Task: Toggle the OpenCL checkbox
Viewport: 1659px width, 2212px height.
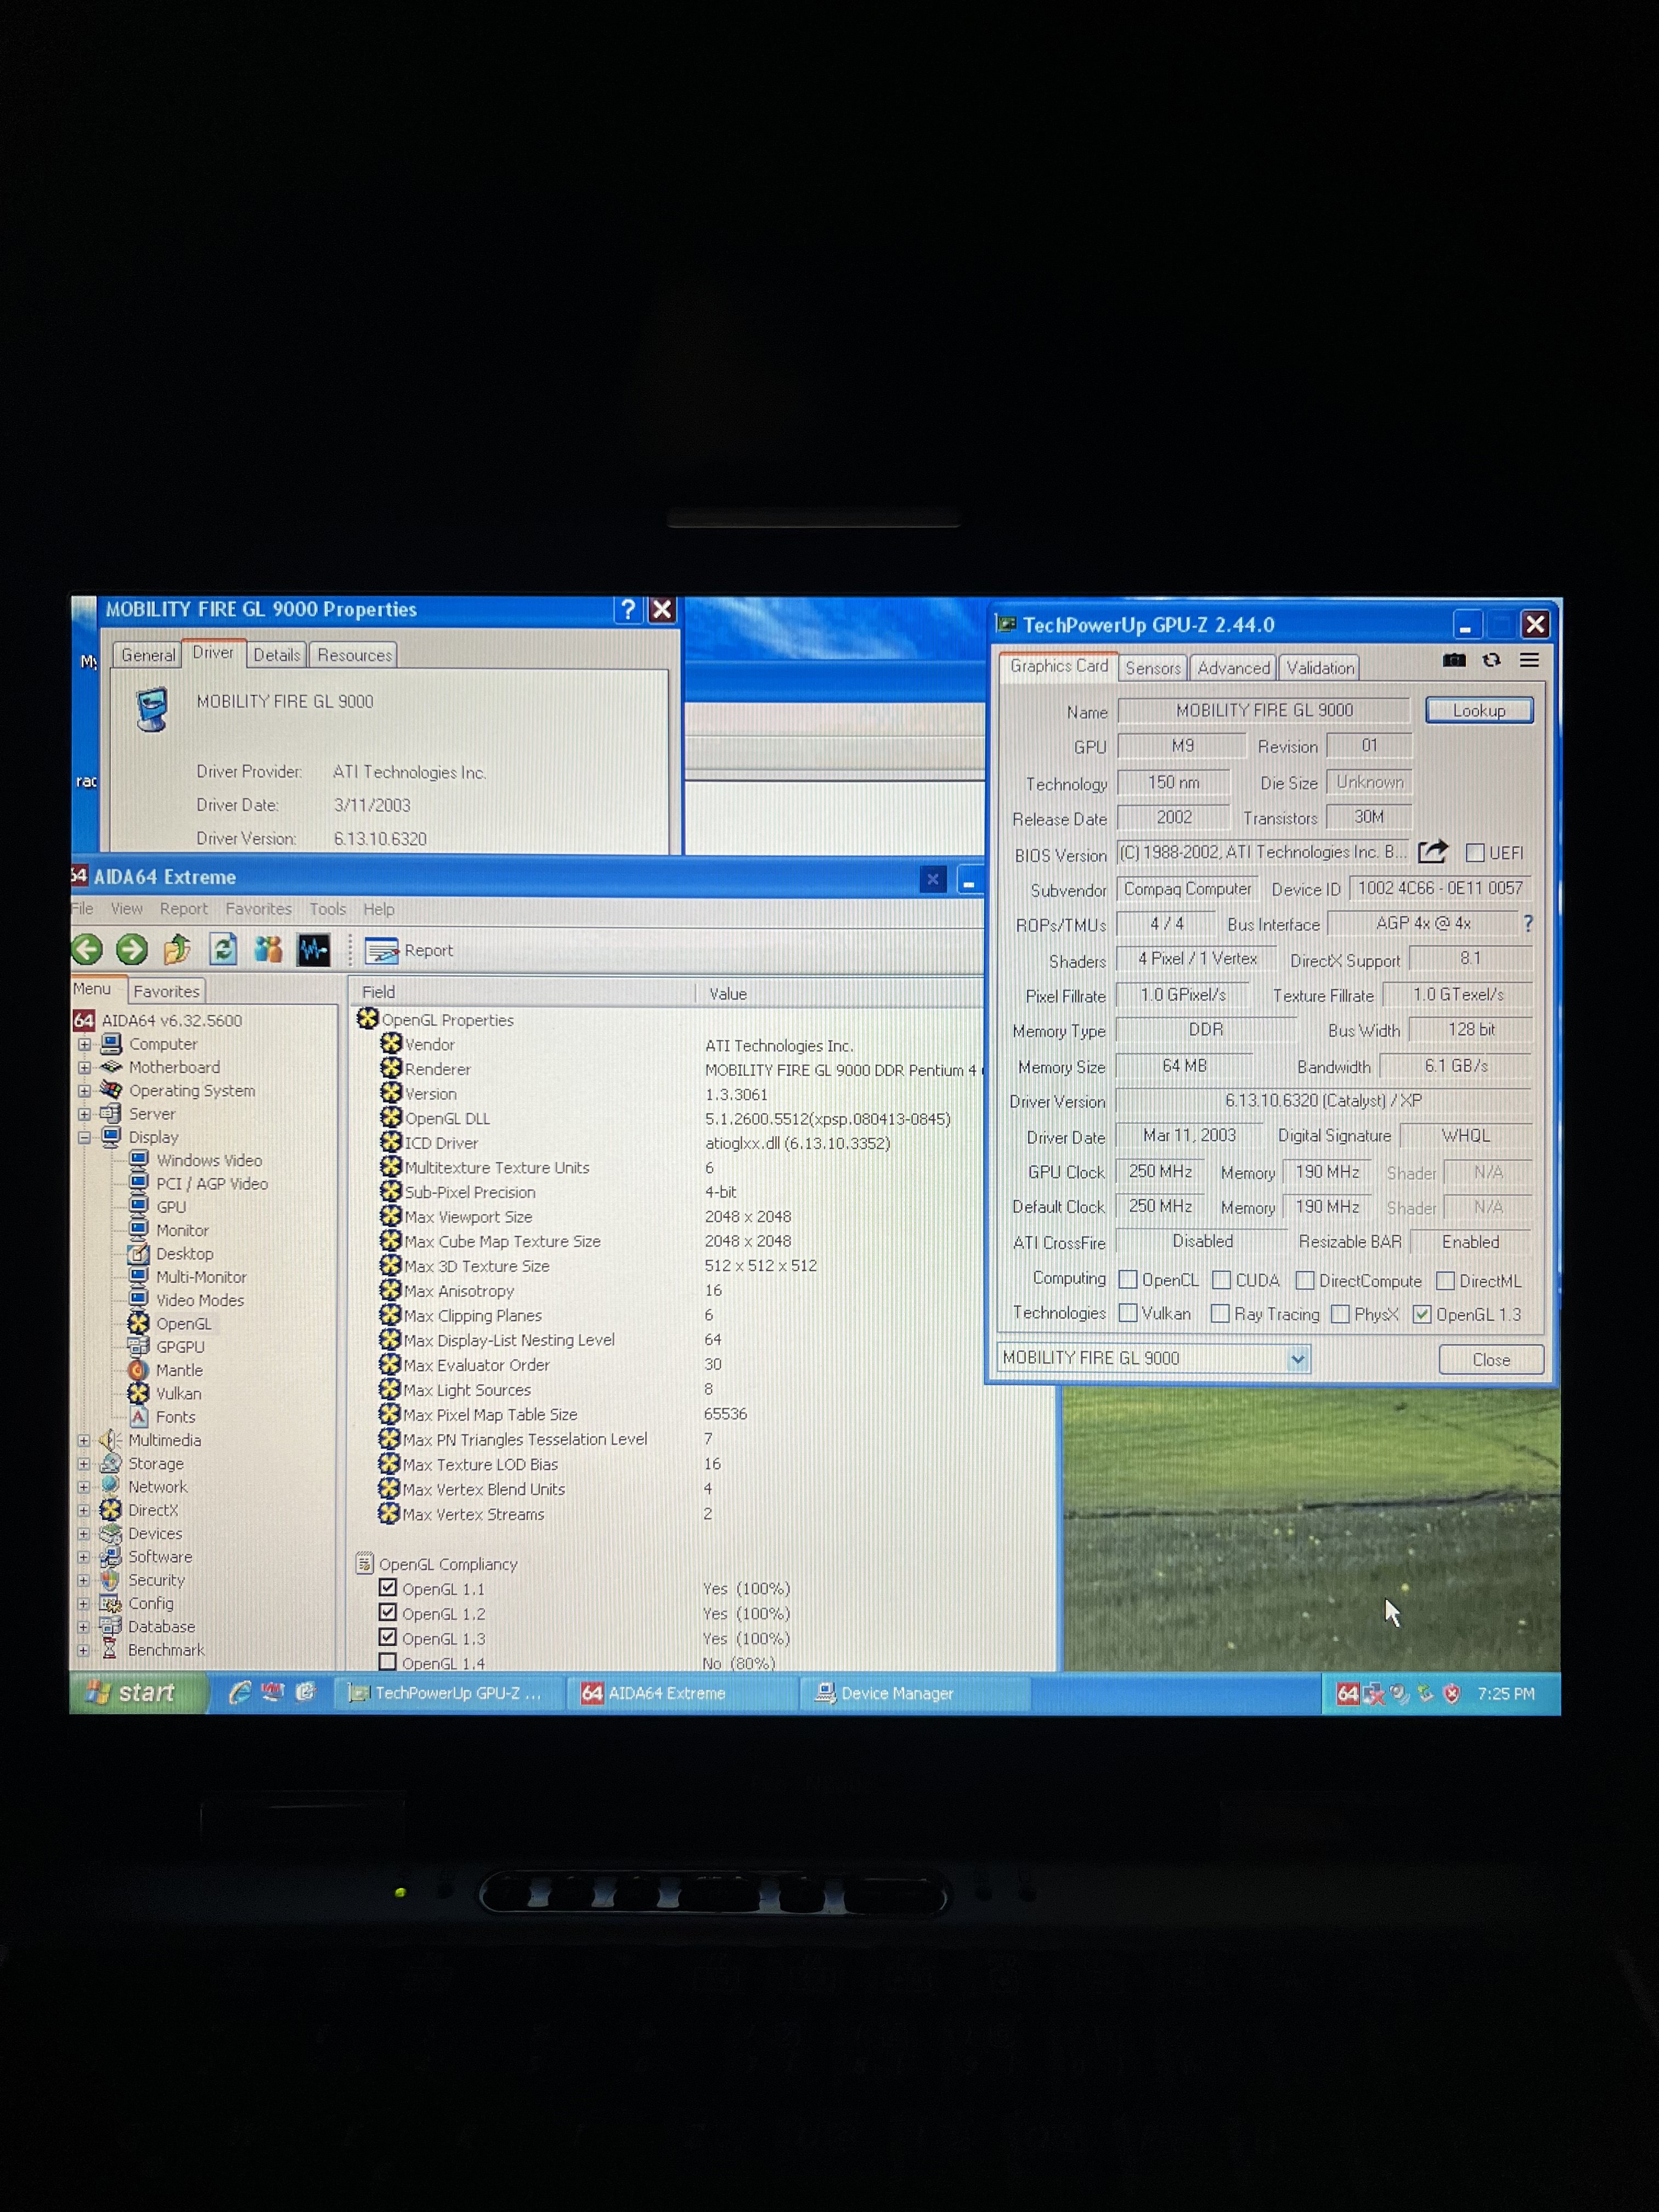Action: pos(1128,1280)
